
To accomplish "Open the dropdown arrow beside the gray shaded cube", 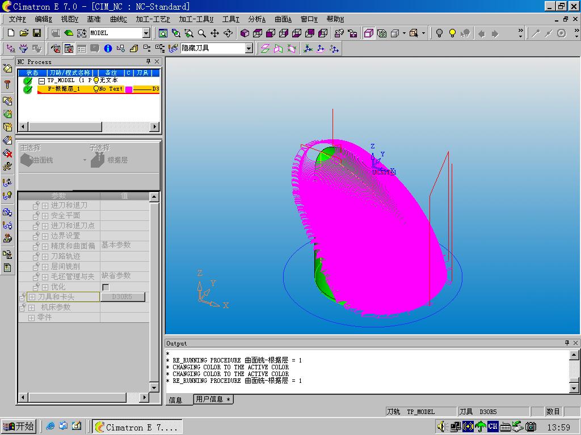I will [404, 33].
